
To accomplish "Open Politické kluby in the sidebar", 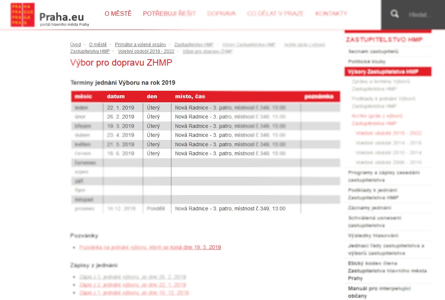I will tap(367, 61).
